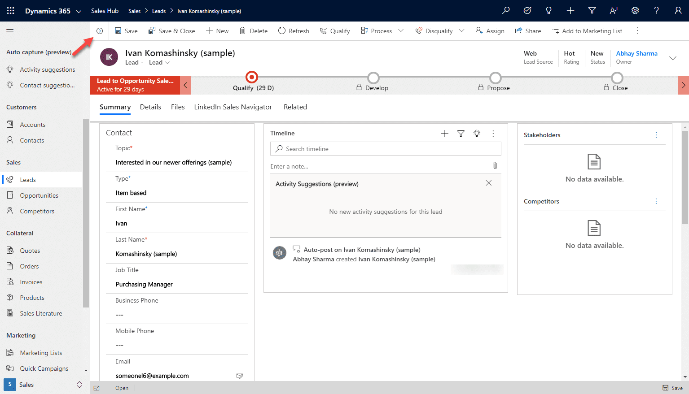This screenshot has width=689, height=394.
Task: Click the Assign icon in the toolbar
Action: coord(490,30)
